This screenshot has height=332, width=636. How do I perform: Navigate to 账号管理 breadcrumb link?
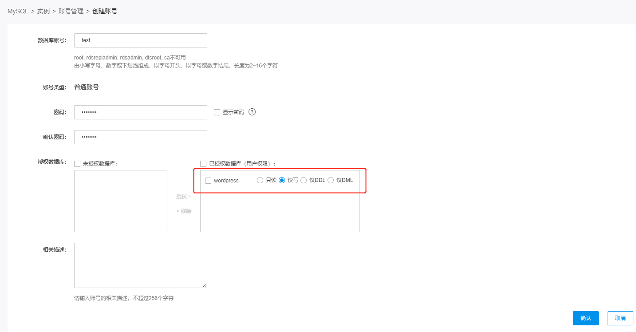coord(71,11)
